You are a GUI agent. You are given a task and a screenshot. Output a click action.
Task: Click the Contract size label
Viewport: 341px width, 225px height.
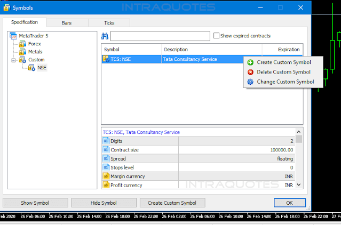(x=124, y=150)
